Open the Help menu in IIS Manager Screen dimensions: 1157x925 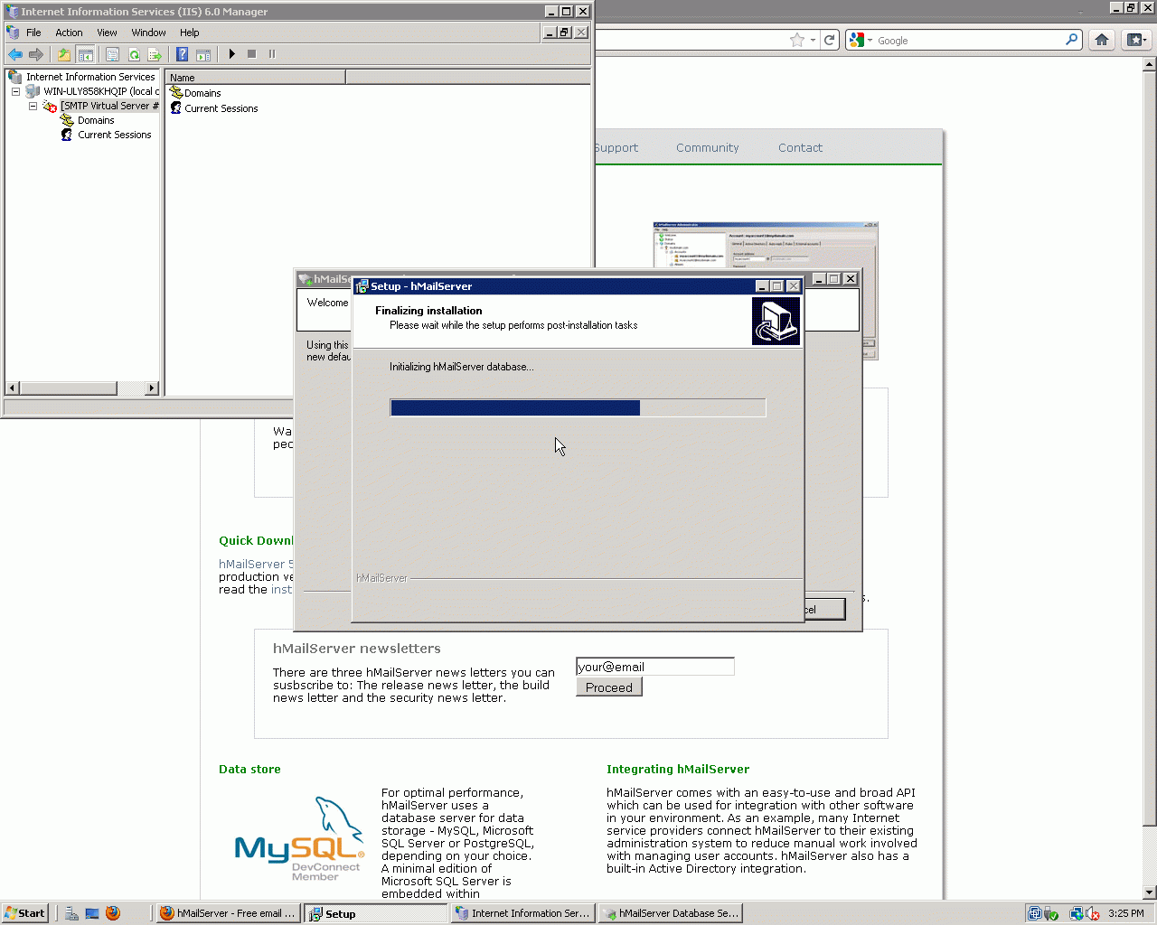click(x=189, y=33)
